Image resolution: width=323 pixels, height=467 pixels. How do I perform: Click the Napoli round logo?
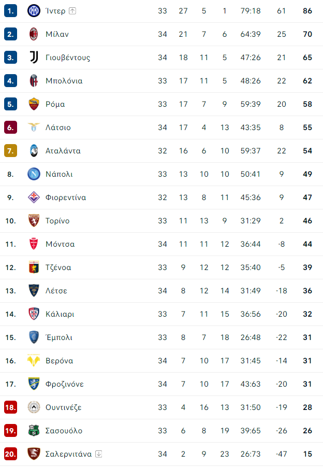coord(34,174)
